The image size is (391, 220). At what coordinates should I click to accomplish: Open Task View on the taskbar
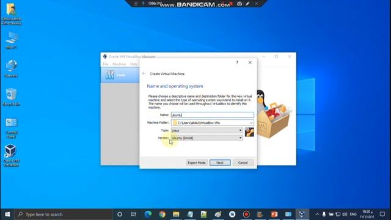pyautogui.click(x=133, y=215)
